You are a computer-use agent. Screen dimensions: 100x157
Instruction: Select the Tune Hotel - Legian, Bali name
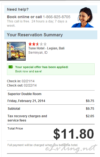click(x=46, y=48)
